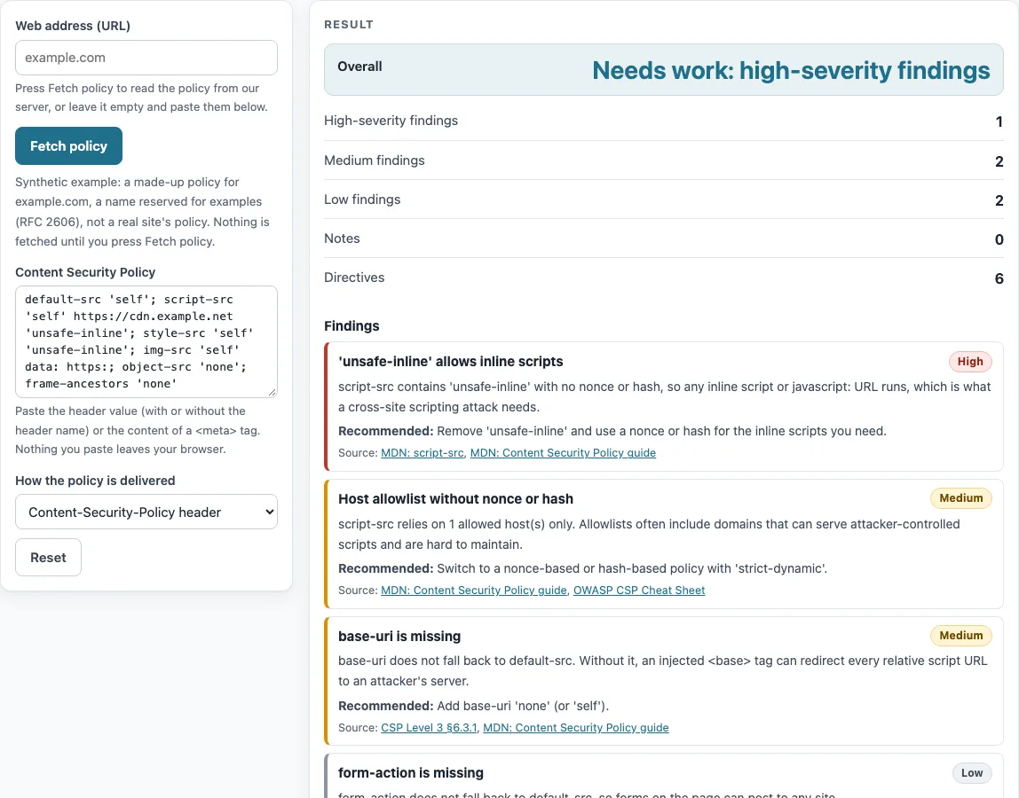1019x798 pixels.
Task: Click the Directives count value 6
Action: (x=999, y=278)
